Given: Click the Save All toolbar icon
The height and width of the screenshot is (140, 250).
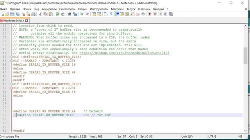Looking at the screenshot, I should pyautogui.click(x=18, y=14).
